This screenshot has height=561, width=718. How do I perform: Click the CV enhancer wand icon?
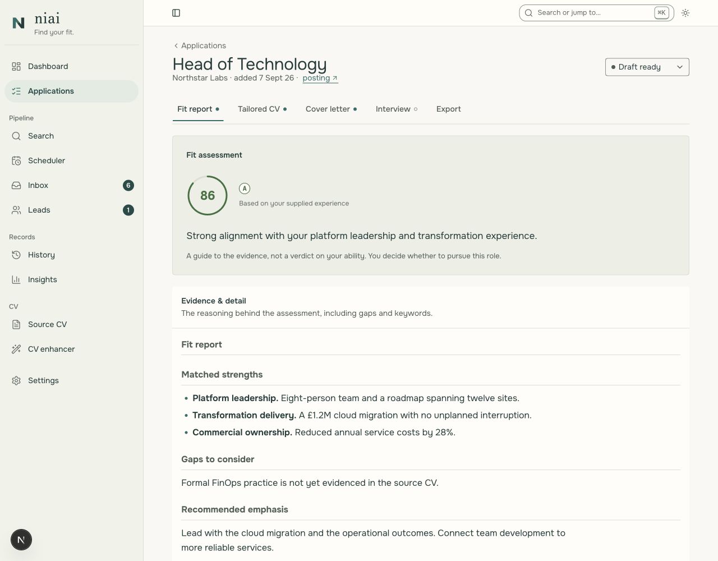pyautogui.click(x=16, y=349)
